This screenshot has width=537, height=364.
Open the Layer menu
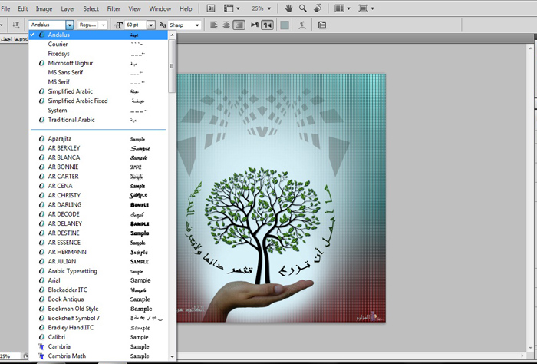(68, 8)
